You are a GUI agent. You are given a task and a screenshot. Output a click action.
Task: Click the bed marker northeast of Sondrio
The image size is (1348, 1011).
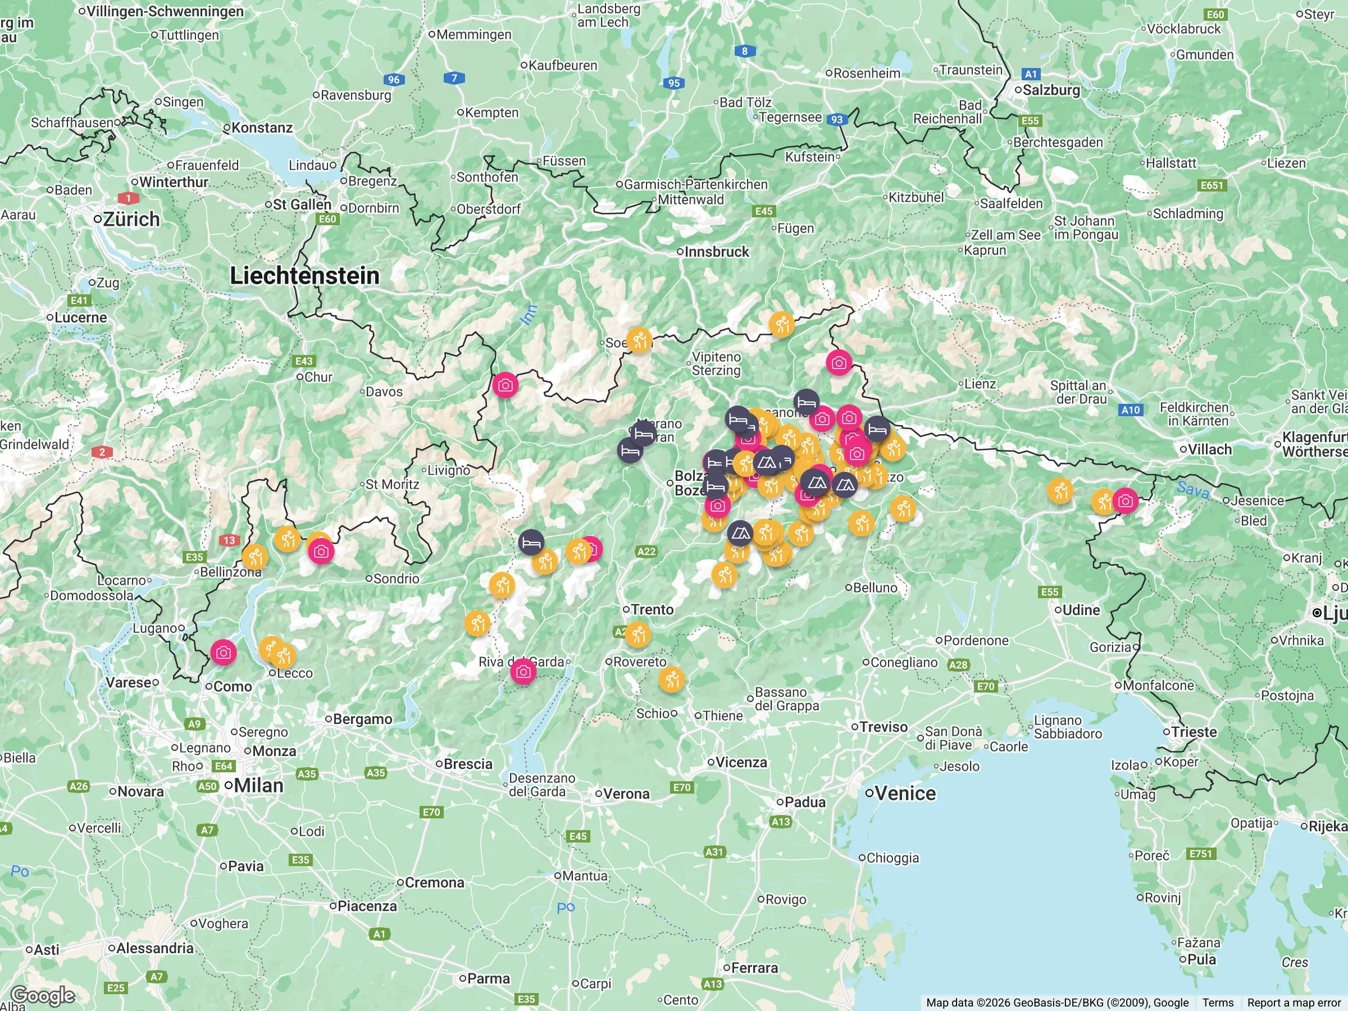click(531, 542)
